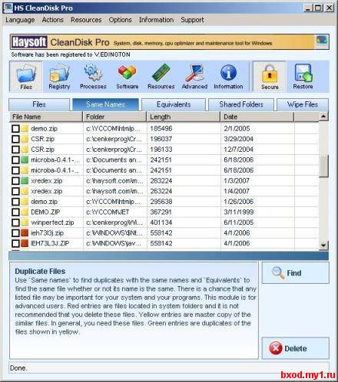This screenshot has width=338, height=382.
Task: Open the Registry cleaner section
Action: coord(59,76)
